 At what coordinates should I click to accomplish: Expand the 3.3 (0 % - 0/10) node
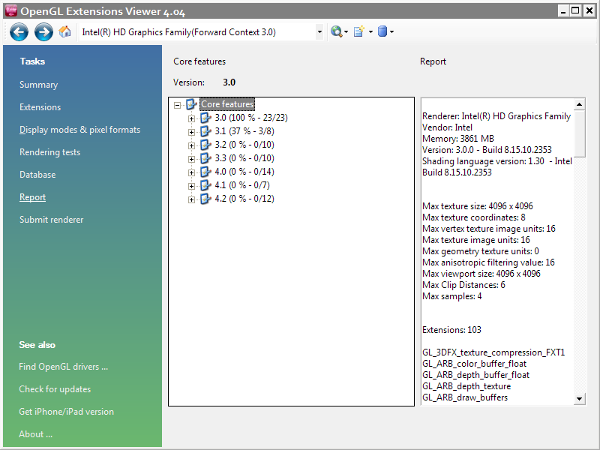tap(191, 159)
